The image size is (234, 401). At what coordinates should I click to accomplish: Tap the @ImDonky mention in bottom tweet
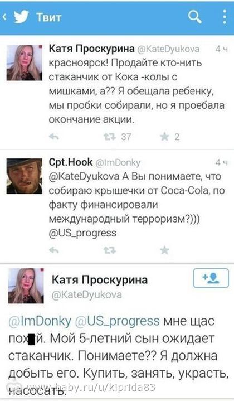(x=40, y=321)
